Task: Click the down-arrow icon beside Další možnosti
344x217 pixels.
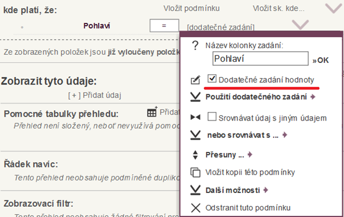Action: [195, 190]
